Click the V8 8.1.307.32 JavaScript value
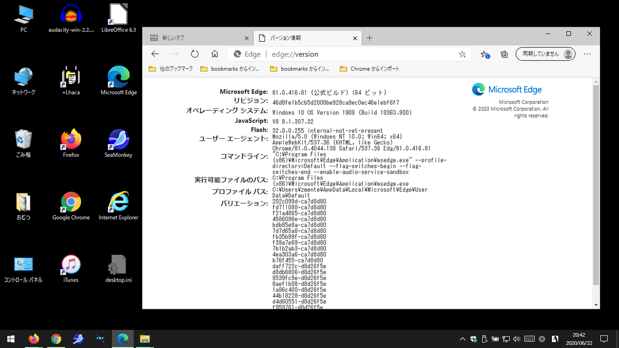The image size is (619, 348). (293, 121)
